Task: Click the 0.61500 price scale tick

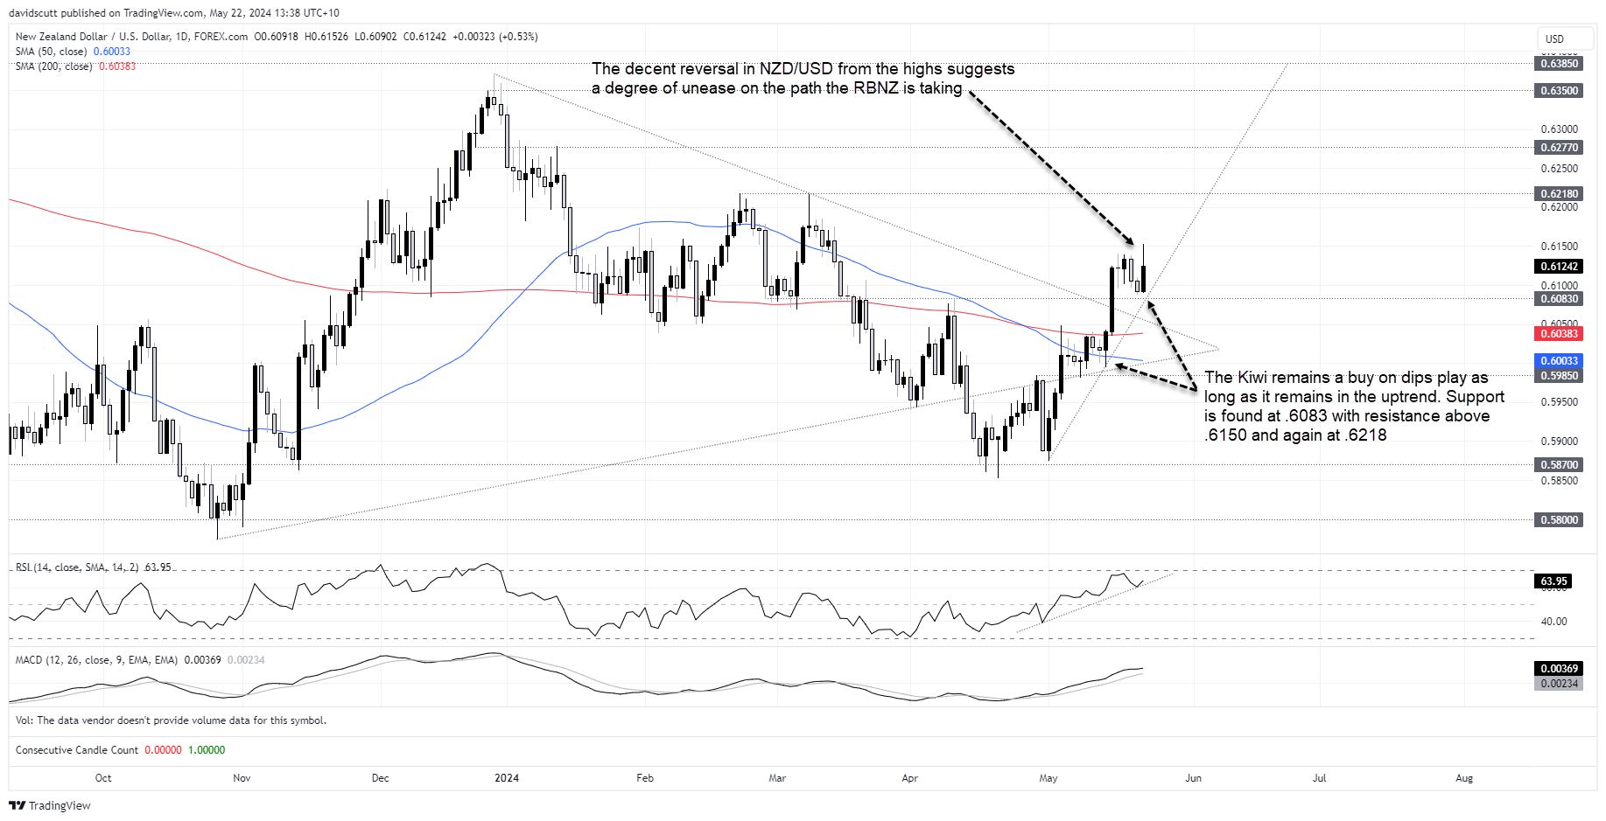Action: point(1559,247)
